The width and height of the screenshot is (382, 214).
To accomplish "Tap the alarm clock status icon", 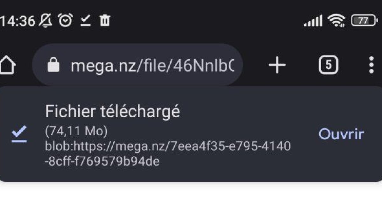I will 66,21.
